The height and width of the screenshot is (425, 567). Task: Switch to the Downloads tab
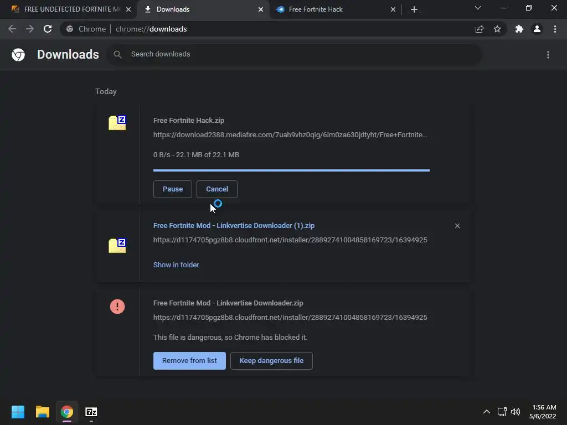[203, 9]
